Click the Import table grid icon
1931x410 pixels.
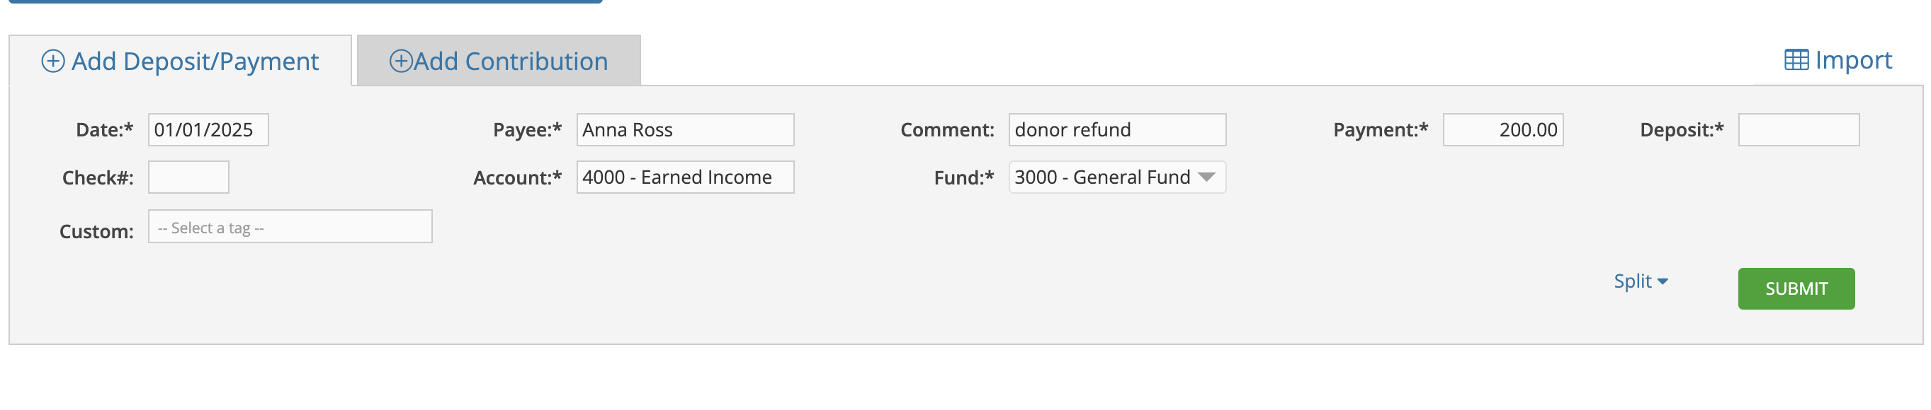point(1796,60)
